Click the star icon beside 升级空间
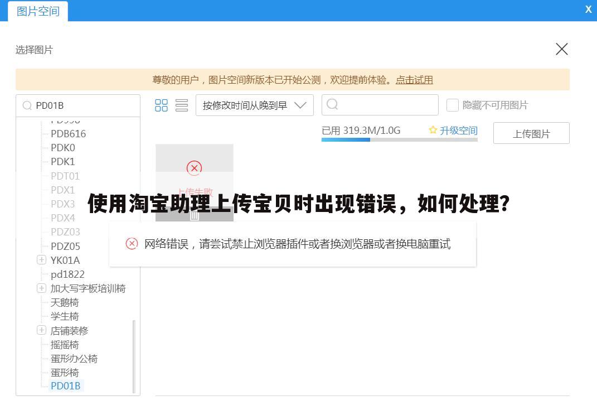 tap(433, 131)
